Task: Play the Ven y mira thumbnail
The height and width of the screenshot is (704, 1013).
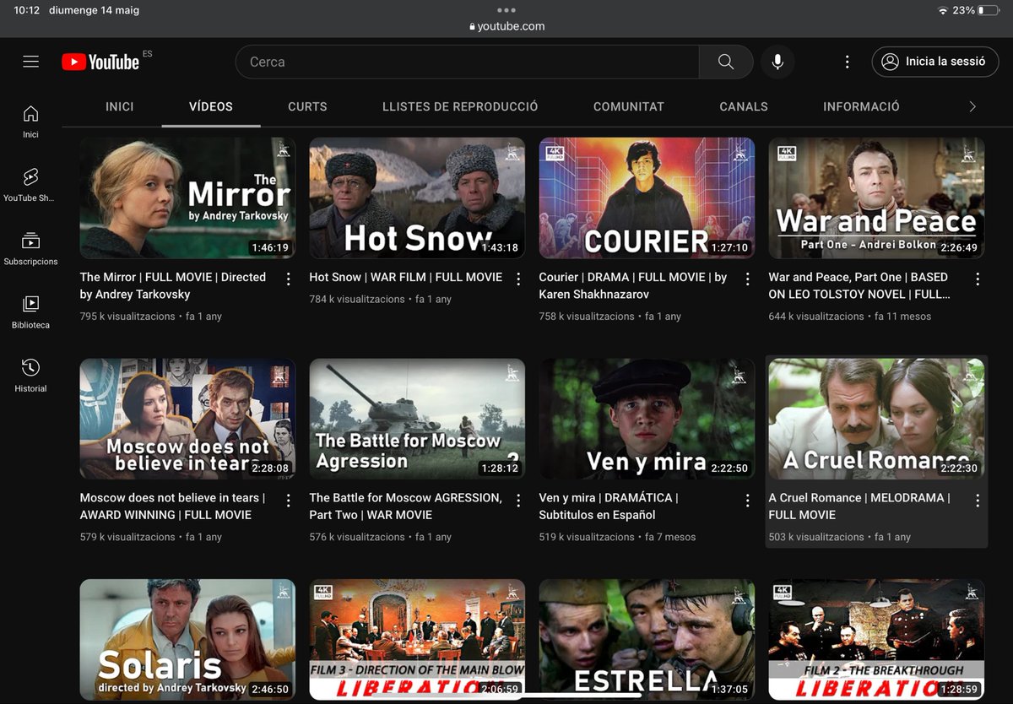Action: pos(647,419)
